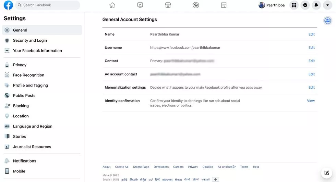Click the new message compose icon
The width and height of the screenshot is (336, 182).
(326, 173)
